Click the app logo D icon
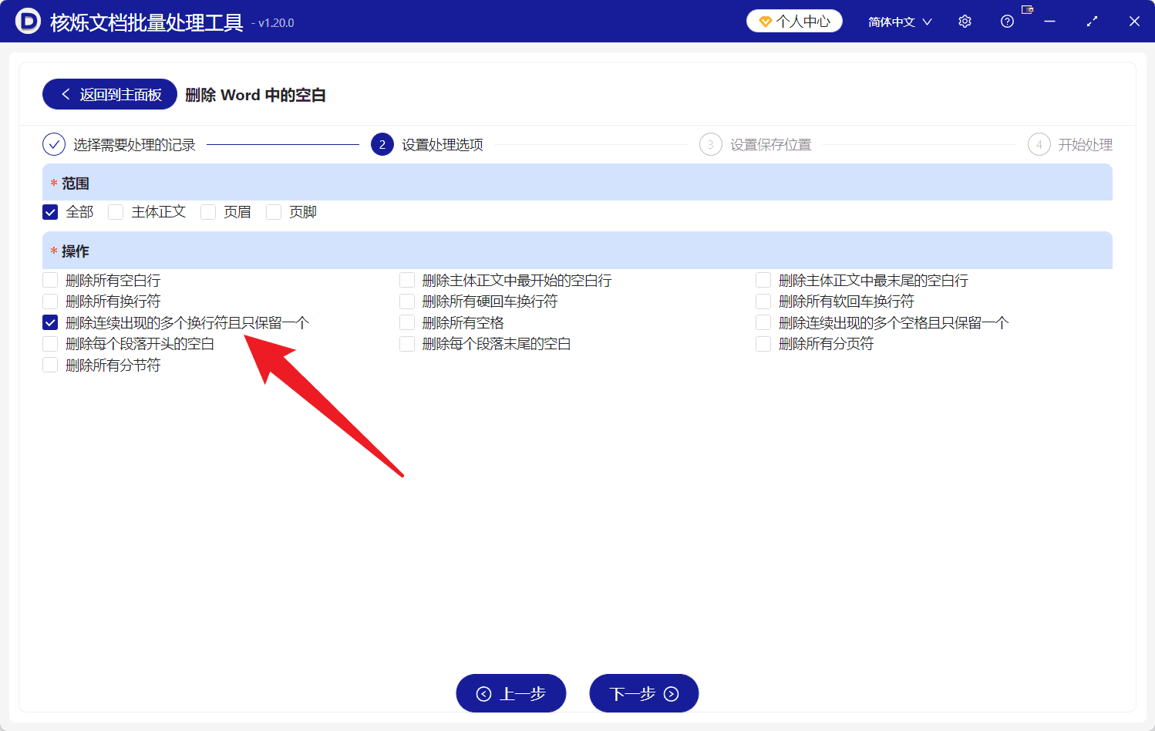 (x=29, y=21)
